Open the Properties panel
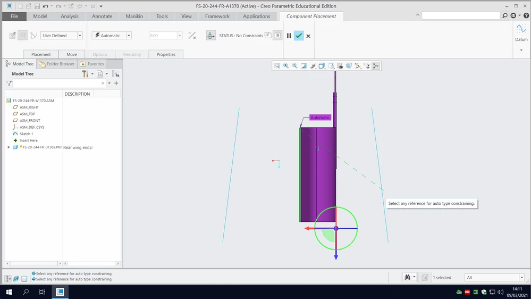The image size is (531, 299). [166, 54]
